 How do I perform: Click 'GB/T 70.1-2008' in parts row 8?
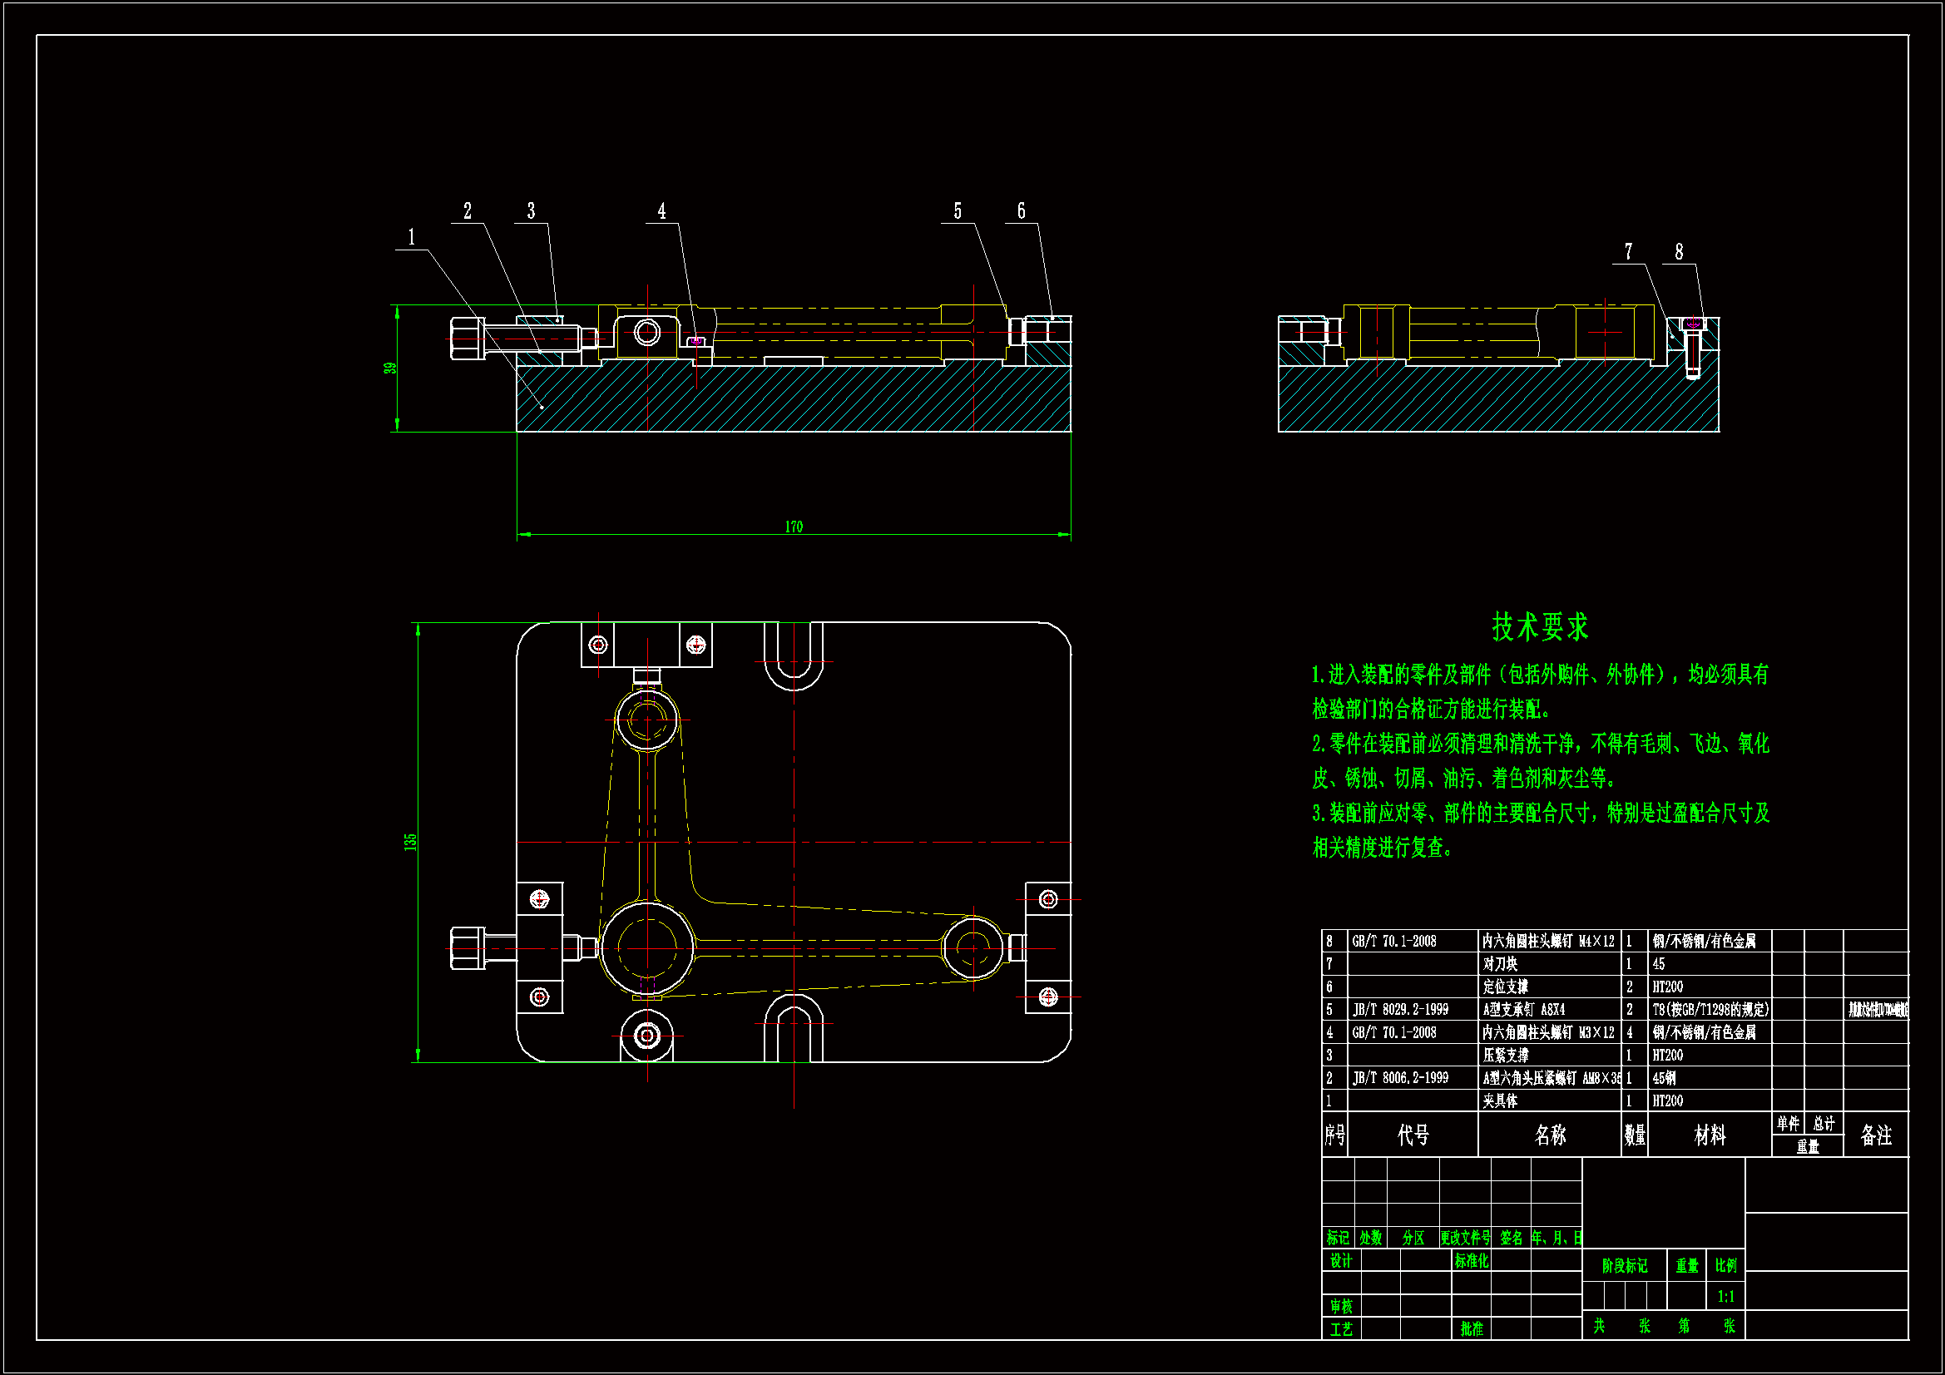pyautogui.click(x=1393, y=942)
